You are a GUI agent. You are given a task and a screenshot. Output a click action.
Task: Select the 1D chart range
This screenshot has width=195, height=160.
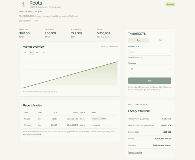31,53
